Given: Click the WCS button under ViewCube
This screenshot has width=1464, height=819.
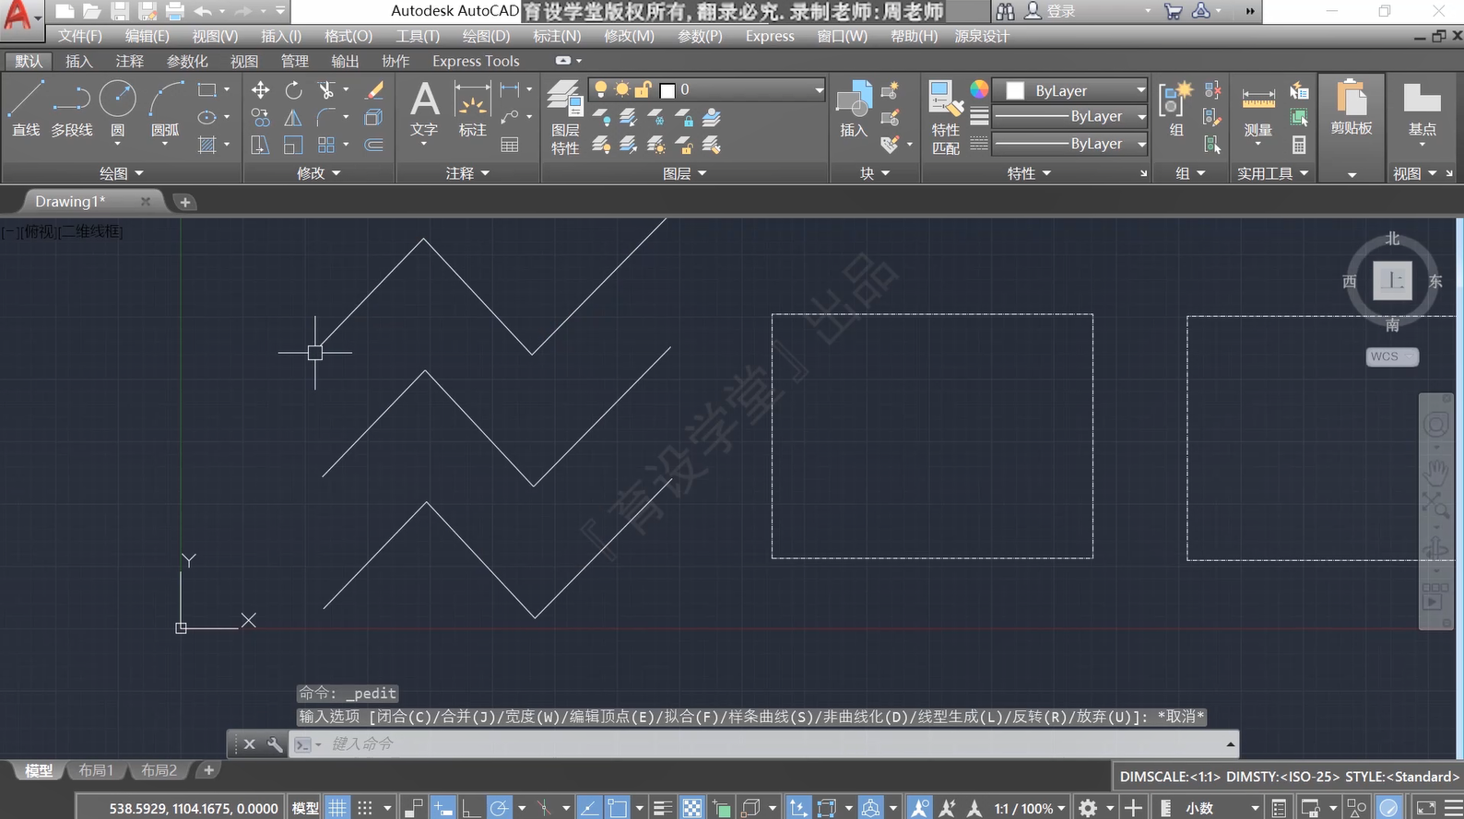Looking at the screenshot, I should [x=1391, y=357].
